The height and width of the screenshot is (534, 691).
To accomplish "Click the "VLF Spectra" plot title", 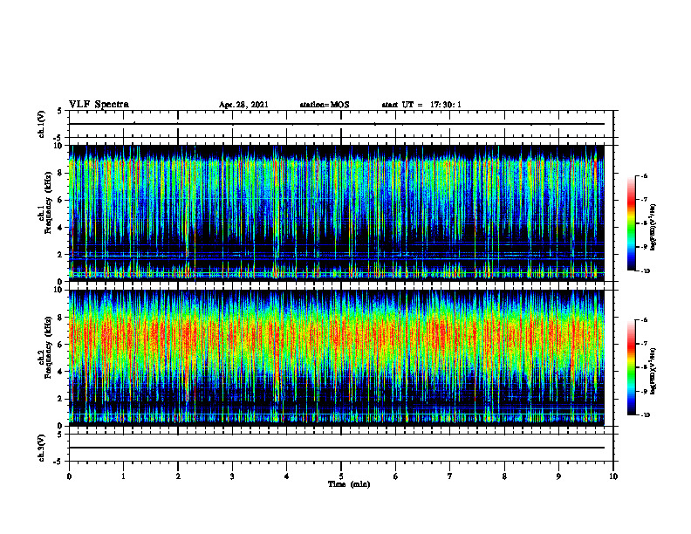I will click(99, 105).
